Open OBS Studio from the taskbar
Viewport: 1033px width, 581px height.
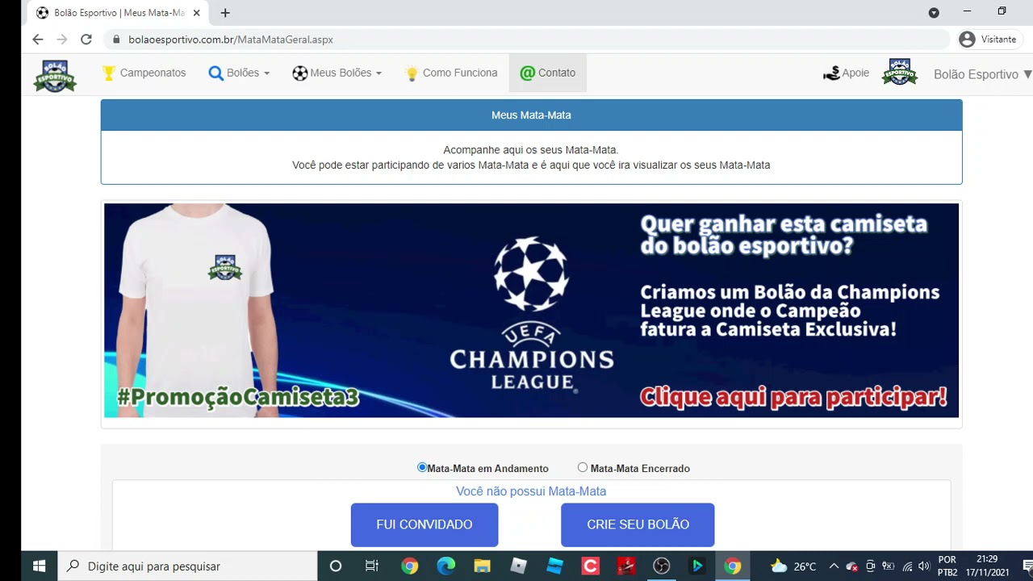point(661,566)
